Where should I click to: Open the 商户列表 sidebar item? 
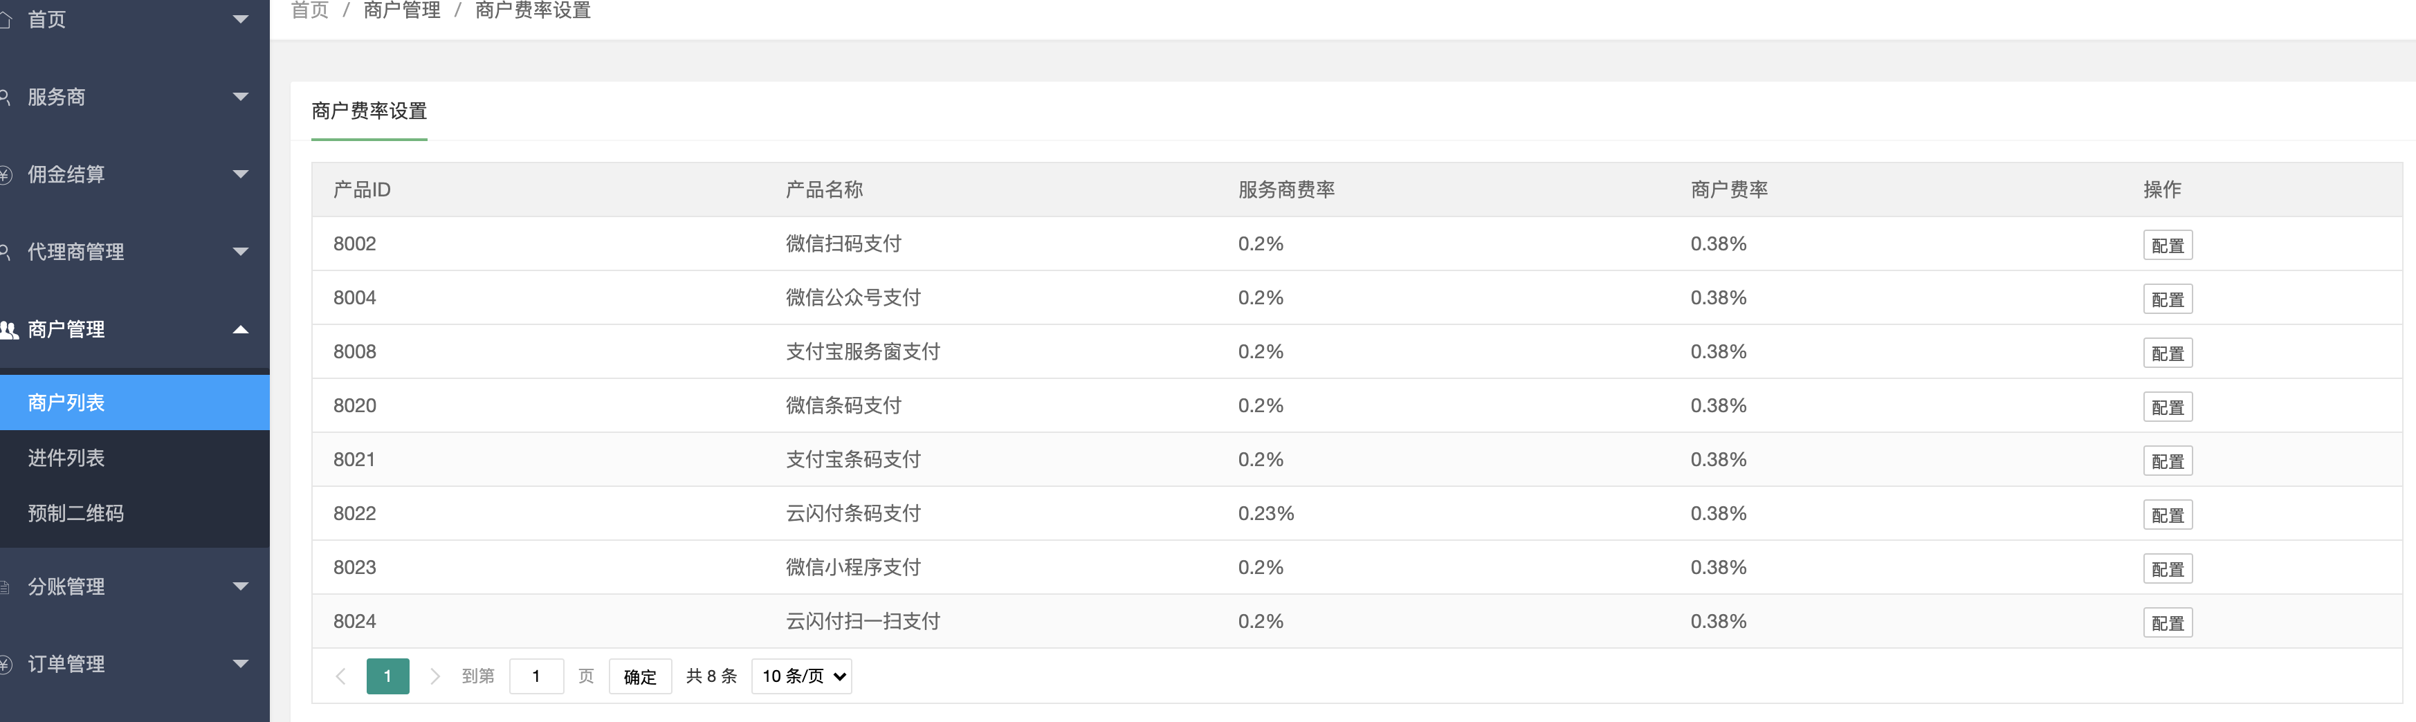135,402
